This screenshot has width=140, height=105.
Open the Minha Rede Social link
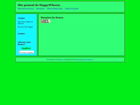pyautogui.click(x=55, y=9)
